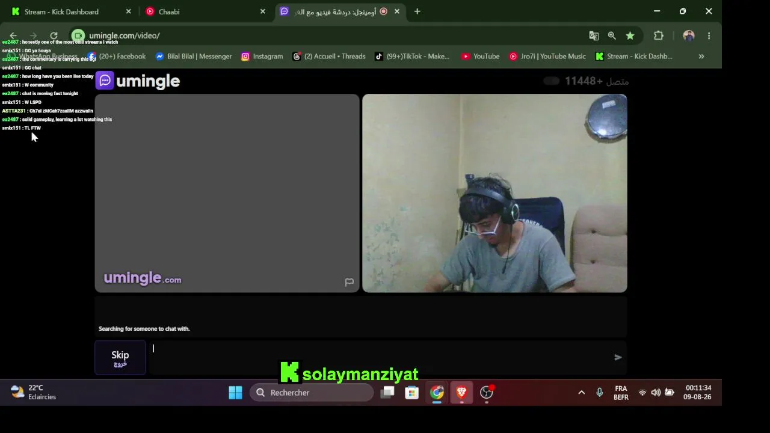
Task: Open the weather widget showing 22°C
Action: [34, 392]
